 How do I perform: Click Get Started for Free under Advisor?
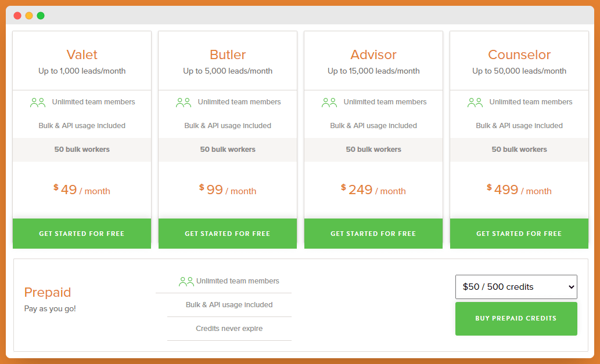tap(373, 234)
